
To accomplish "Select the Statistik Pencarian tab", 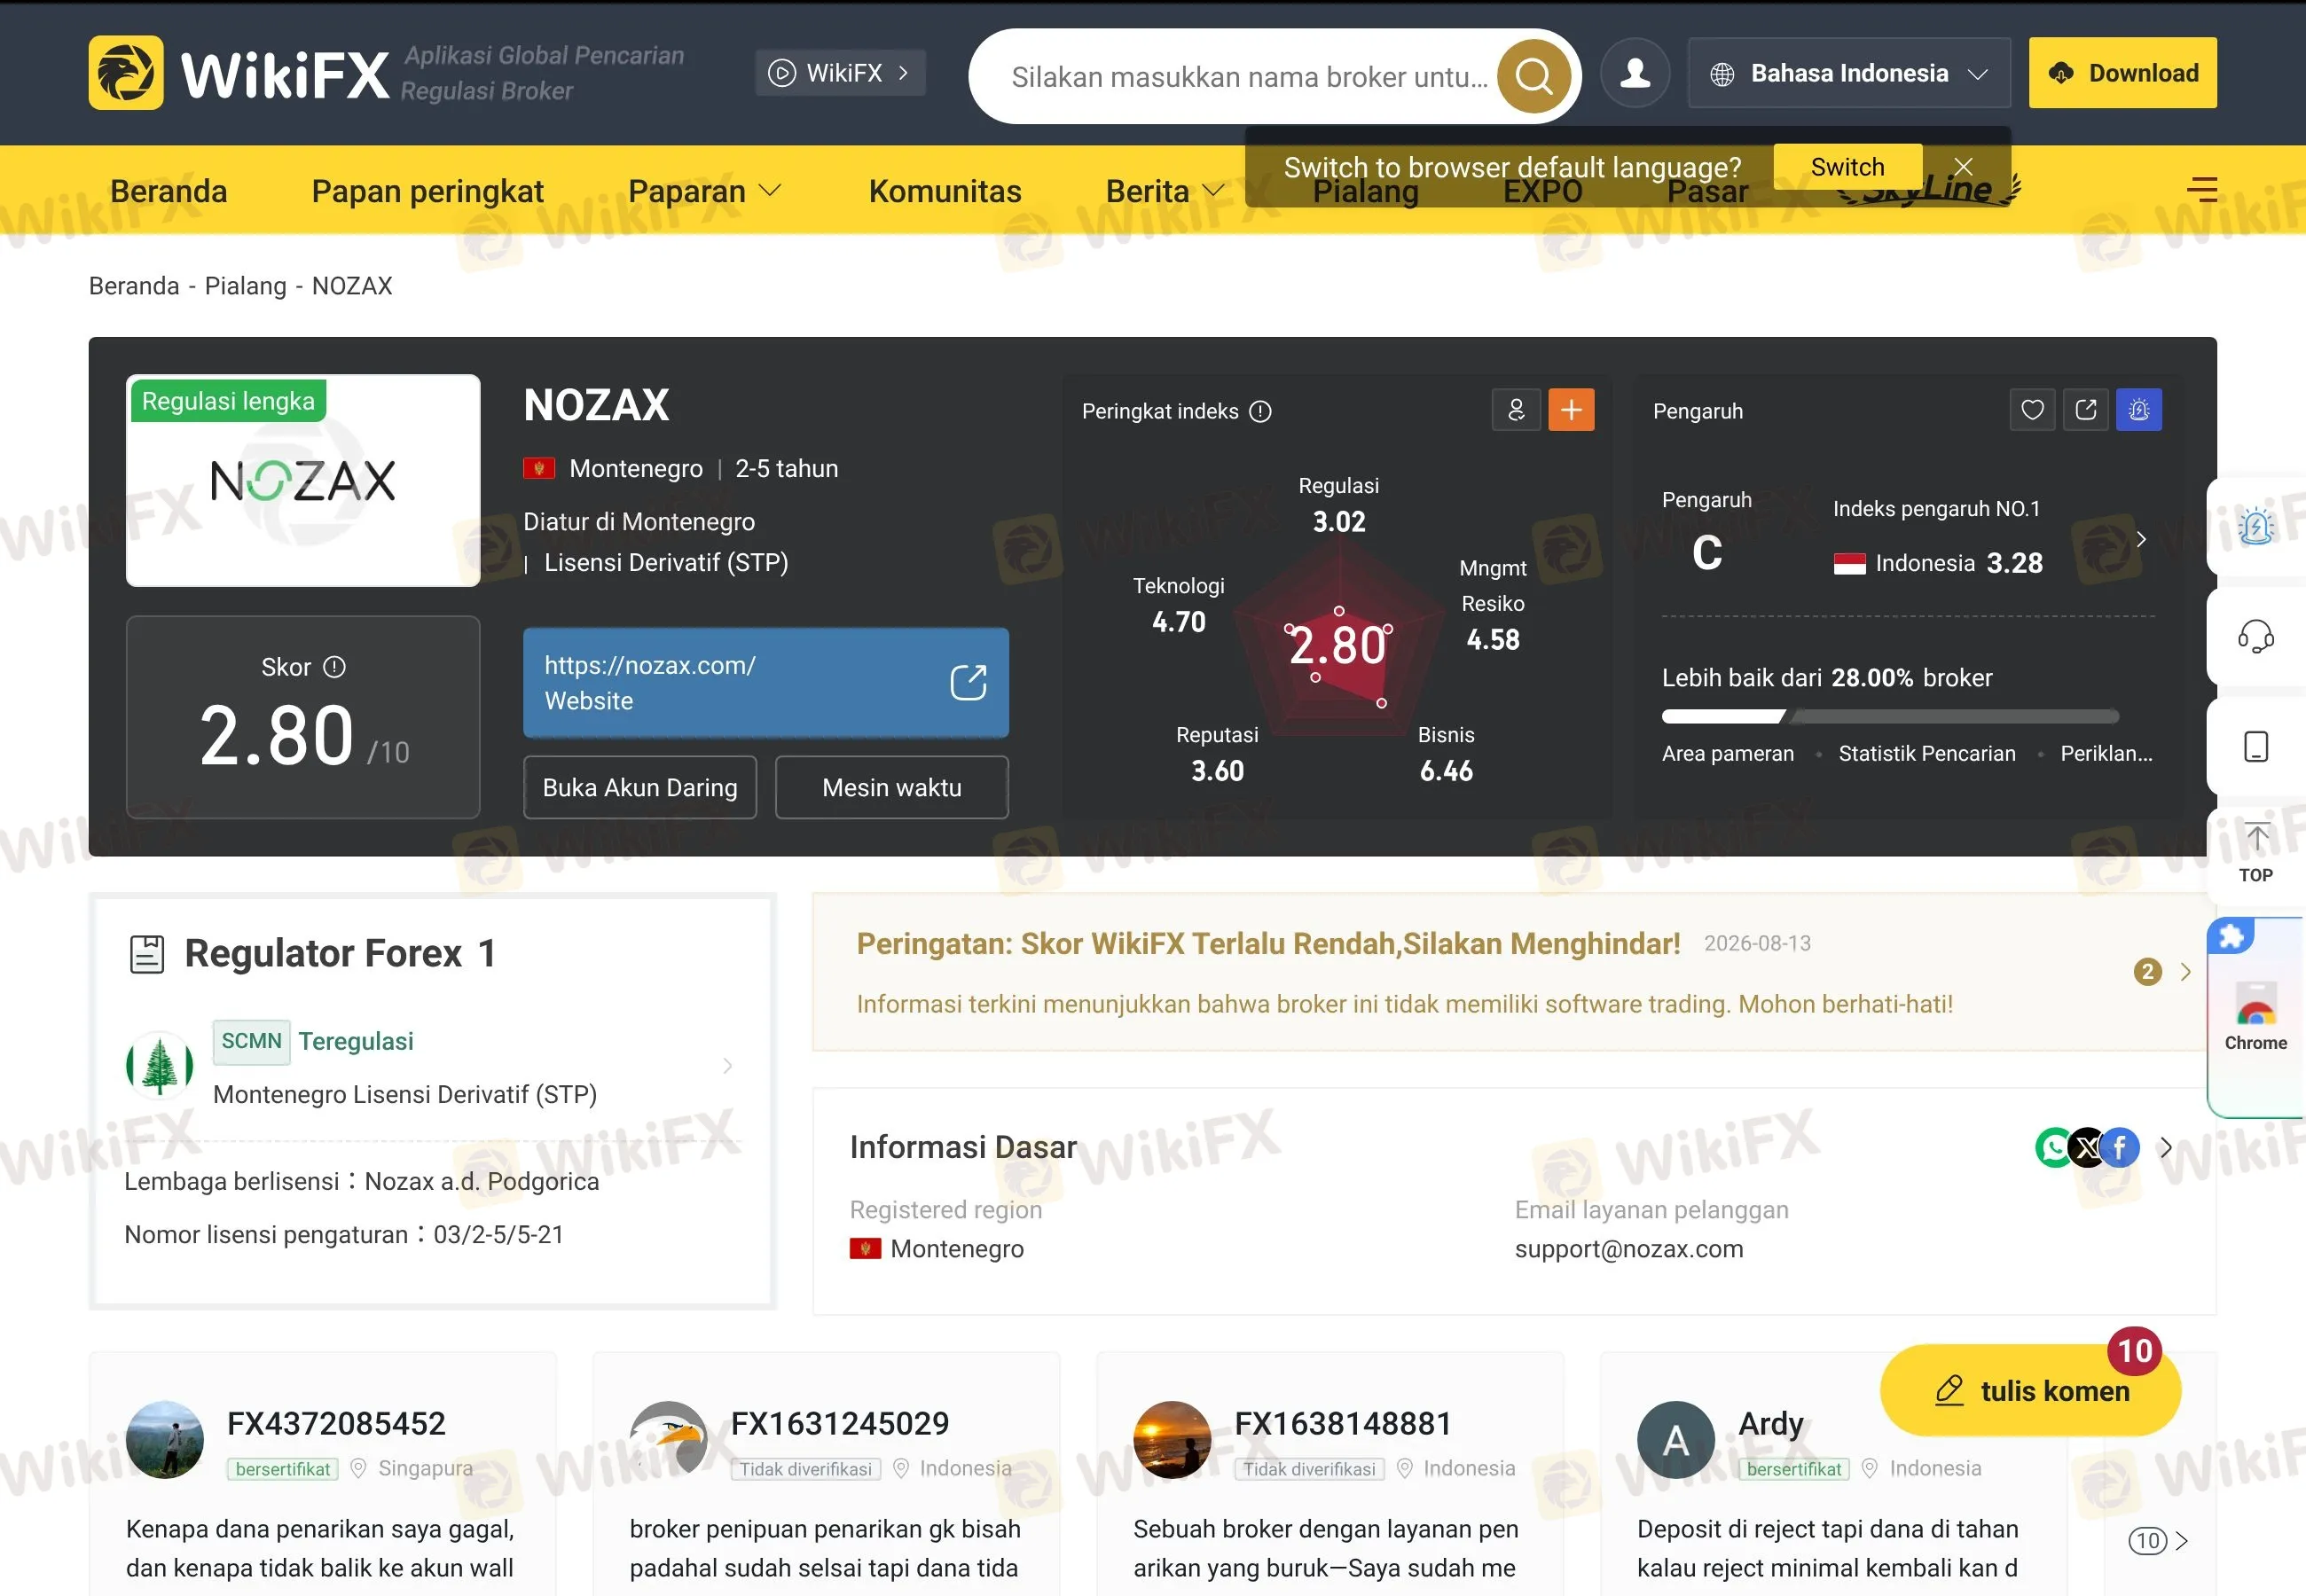I will [x=1927, y=754].
